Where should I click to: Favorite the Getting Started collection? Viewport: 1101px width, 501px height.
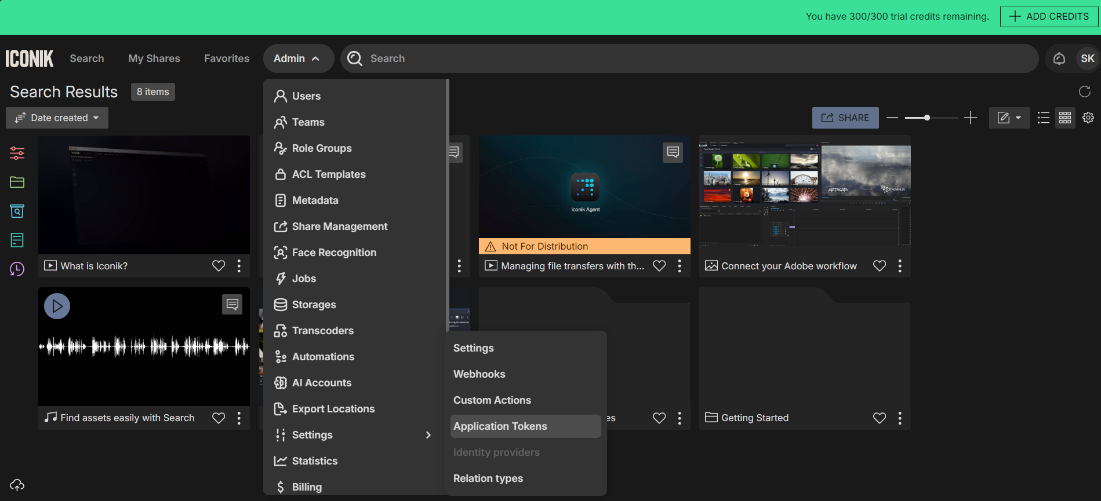click(880, 418)
